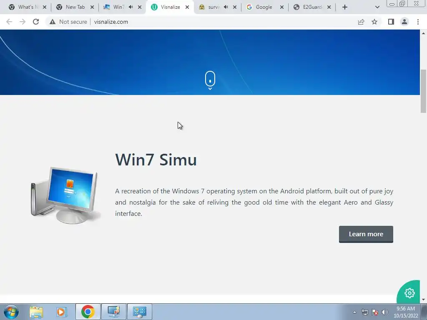Click the scroll-down mouse indicator icon
Screen dimensions: 427x320
pos(210,80)
